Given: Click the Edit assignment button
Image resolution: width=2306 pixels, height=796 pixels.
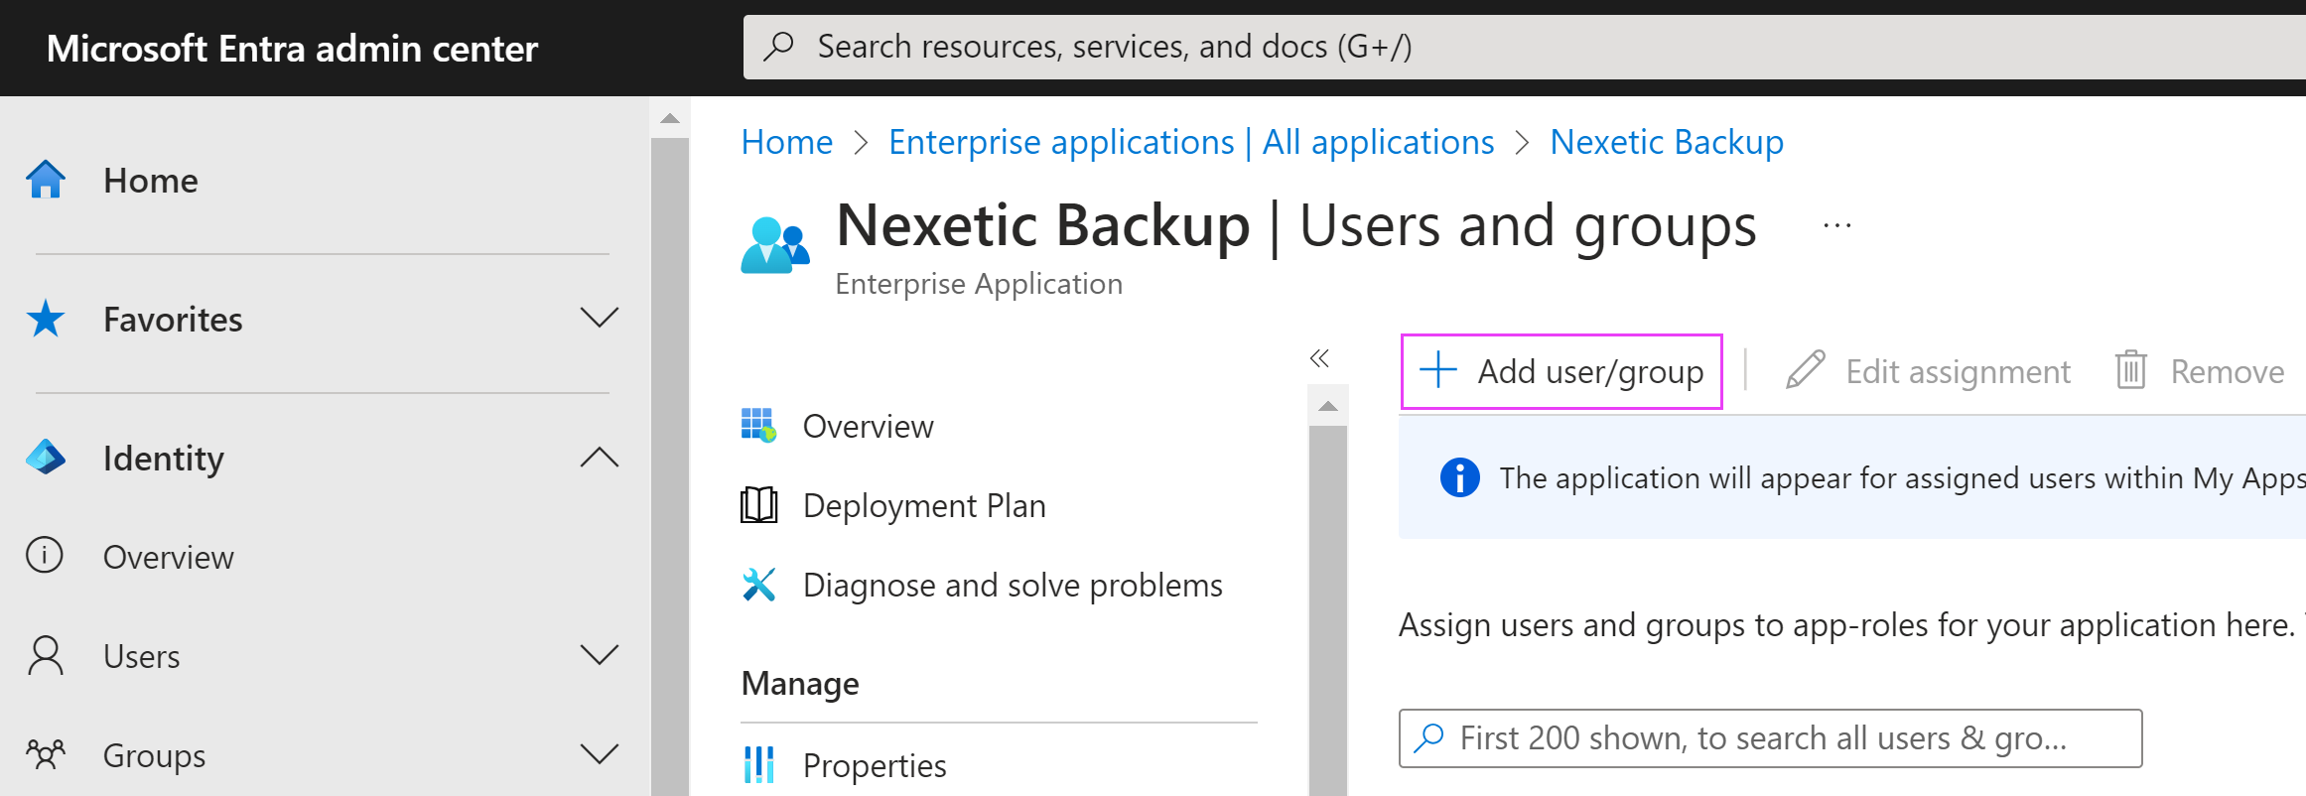Looking at the screenshot, I should tap(1928, 371).
